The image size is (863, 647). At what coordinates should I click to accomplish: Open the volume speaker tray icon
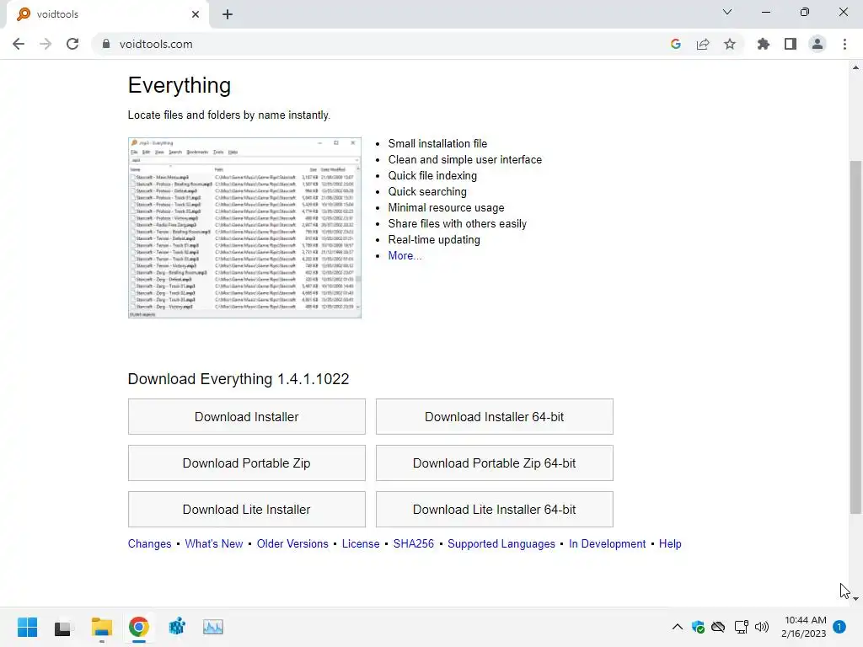click(762, 627)
